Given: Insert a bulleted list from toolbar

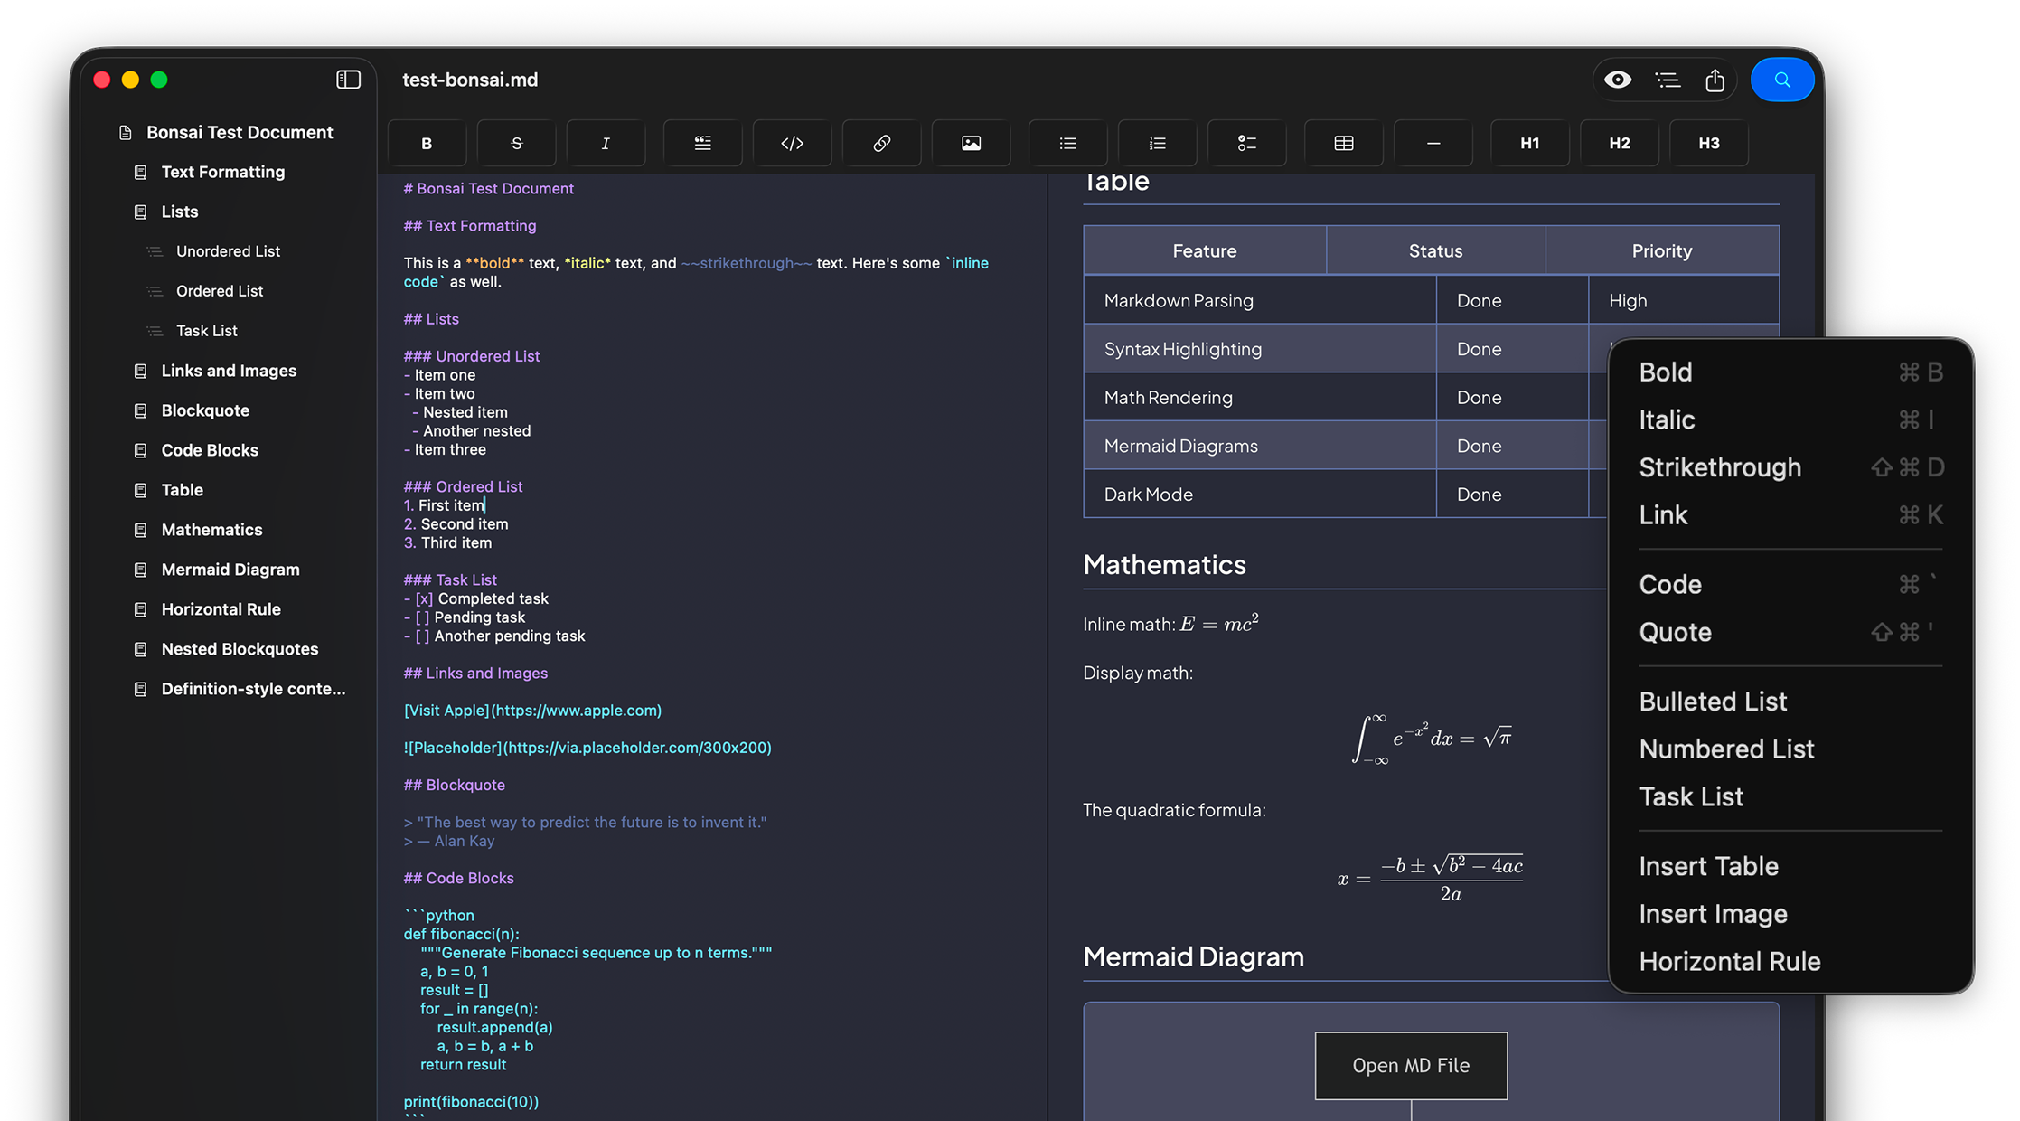Looking at the screenshot, I should 1067,143.
